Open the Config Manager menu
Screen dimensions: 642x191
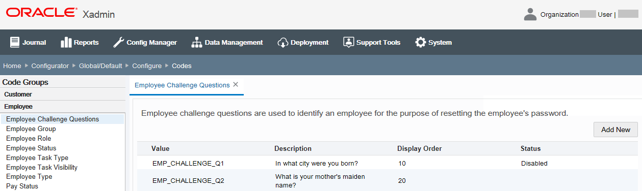(145, 42)
